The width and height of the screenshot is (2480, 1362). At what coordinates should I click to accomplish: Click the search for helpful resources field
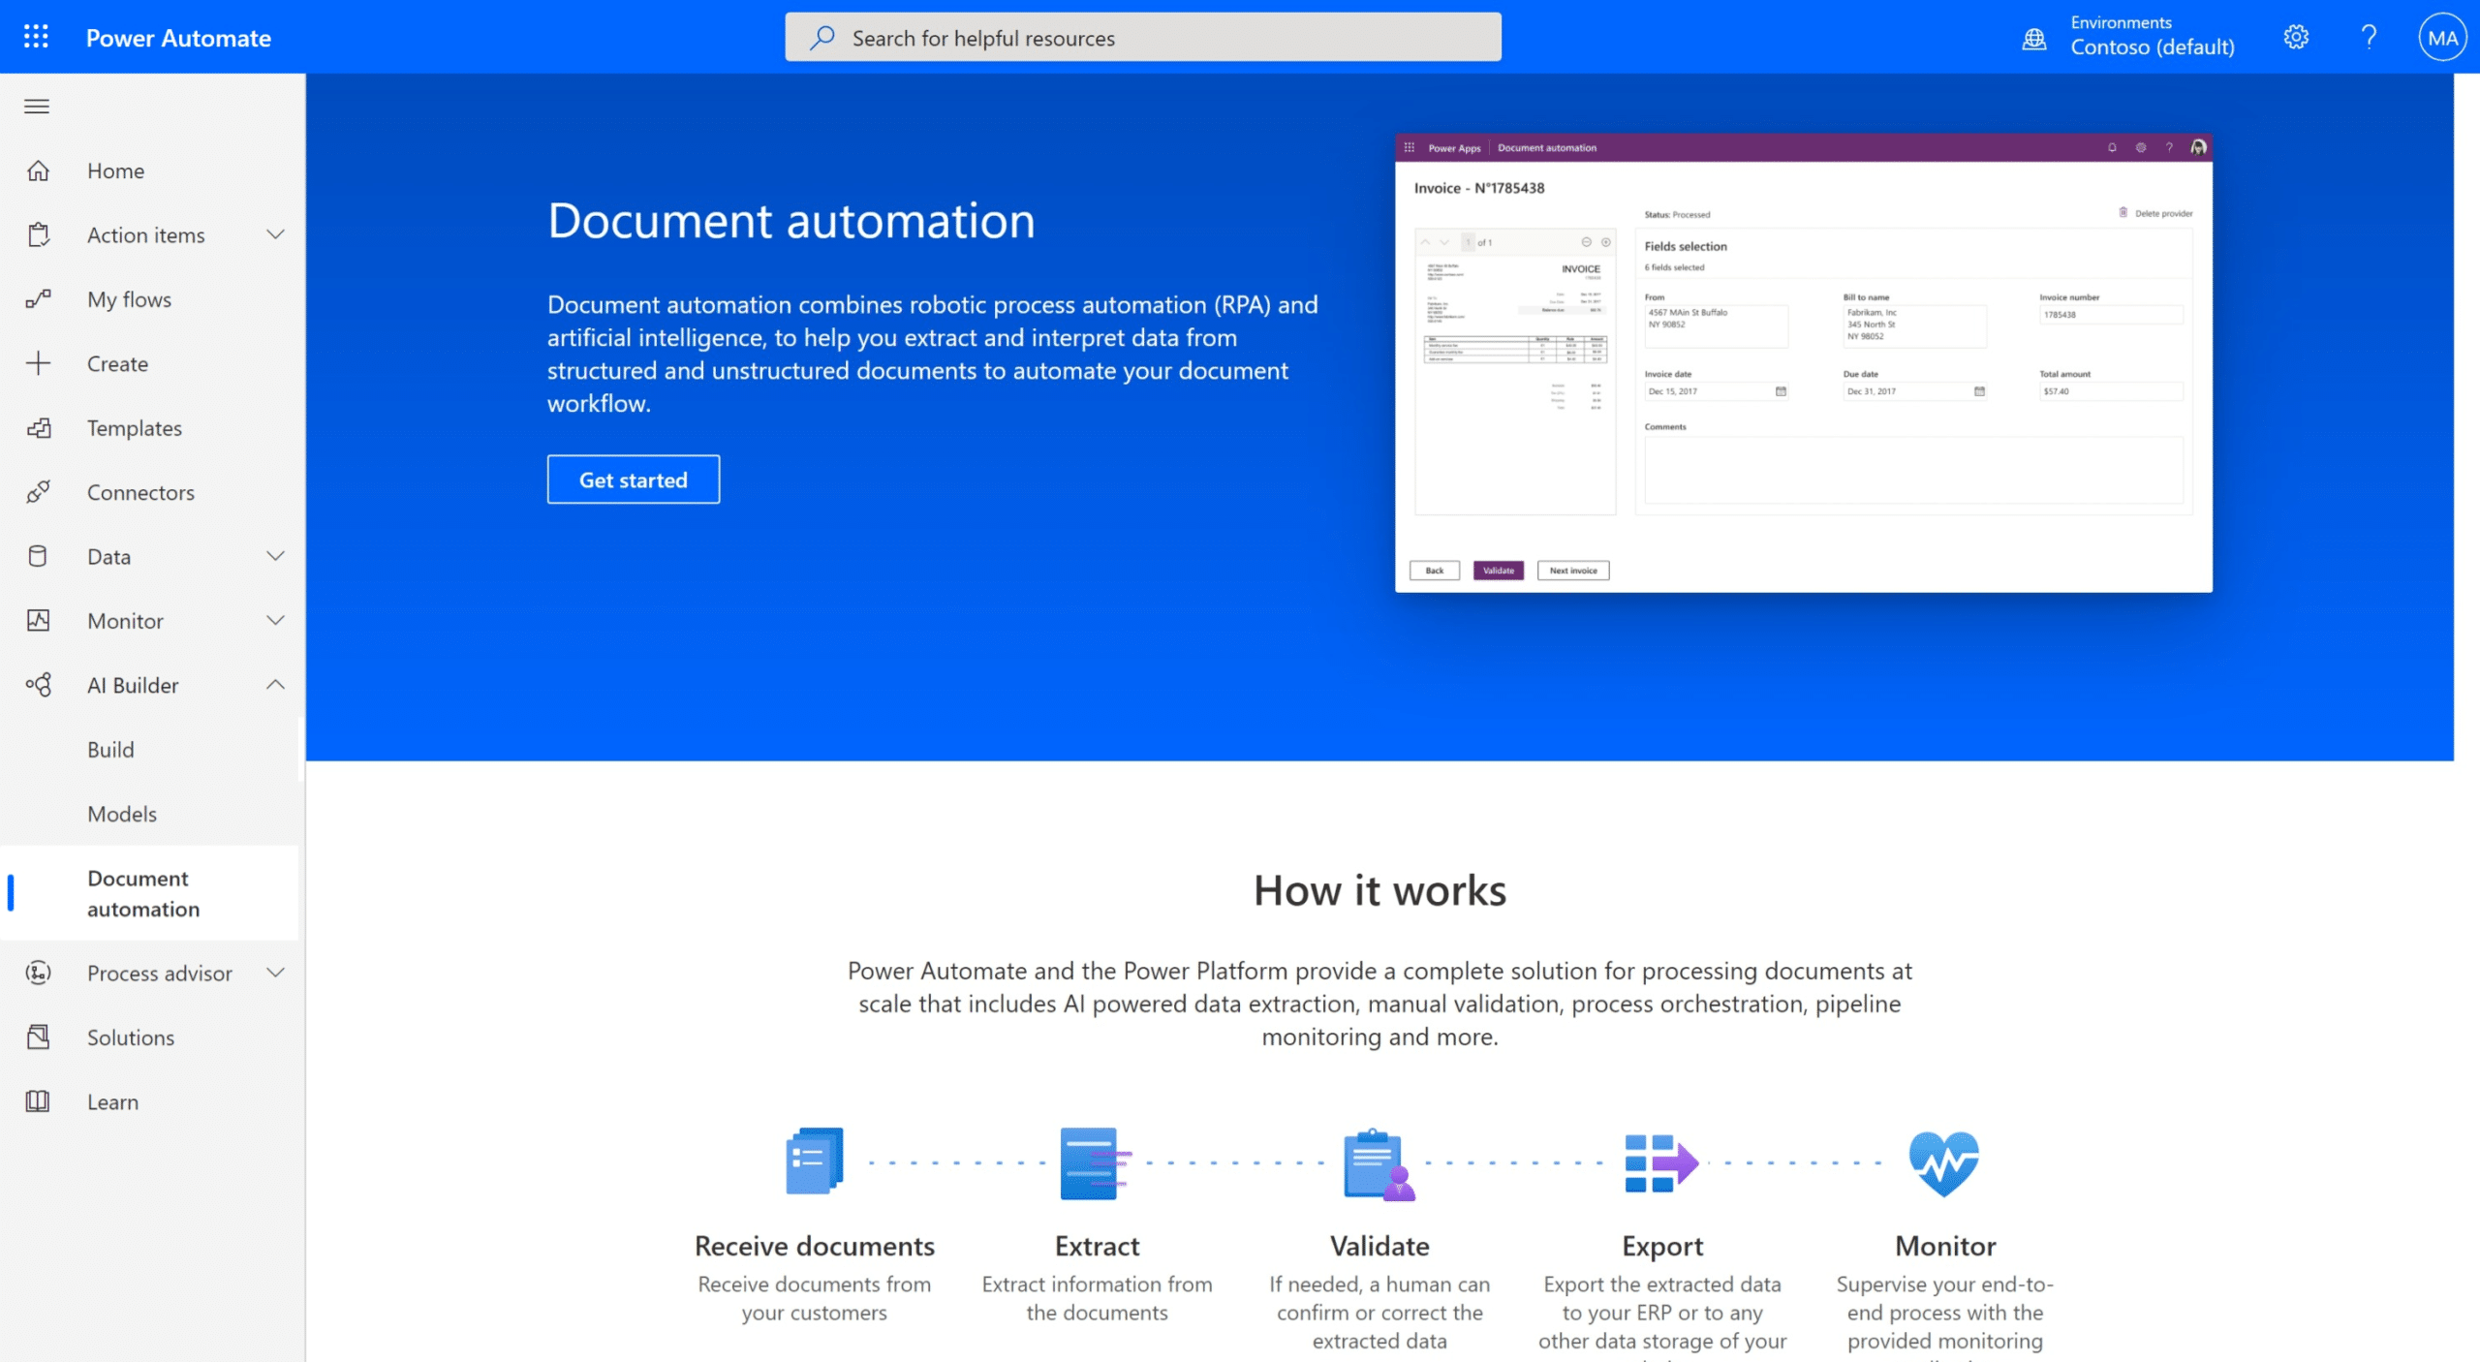[1143, 37]
